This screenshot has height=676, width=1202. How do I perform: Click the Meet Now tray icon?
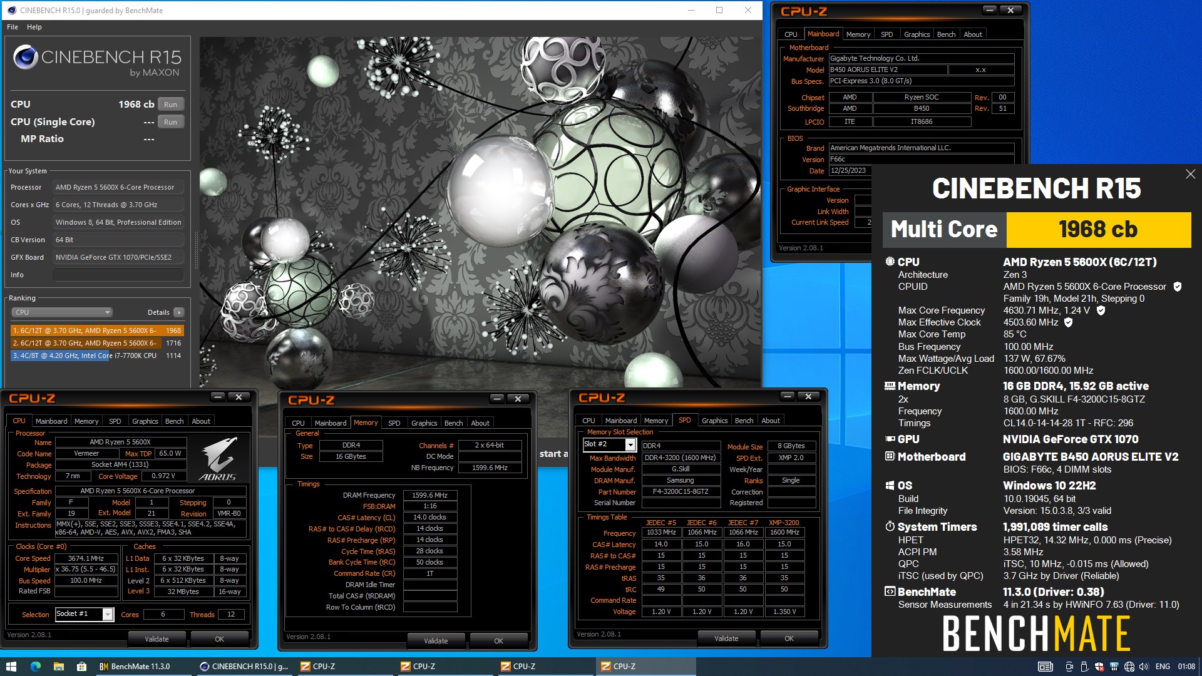1069,667
